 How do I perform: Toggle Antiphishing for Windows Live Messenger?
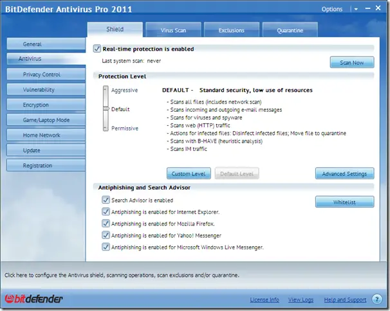(106, 247)
